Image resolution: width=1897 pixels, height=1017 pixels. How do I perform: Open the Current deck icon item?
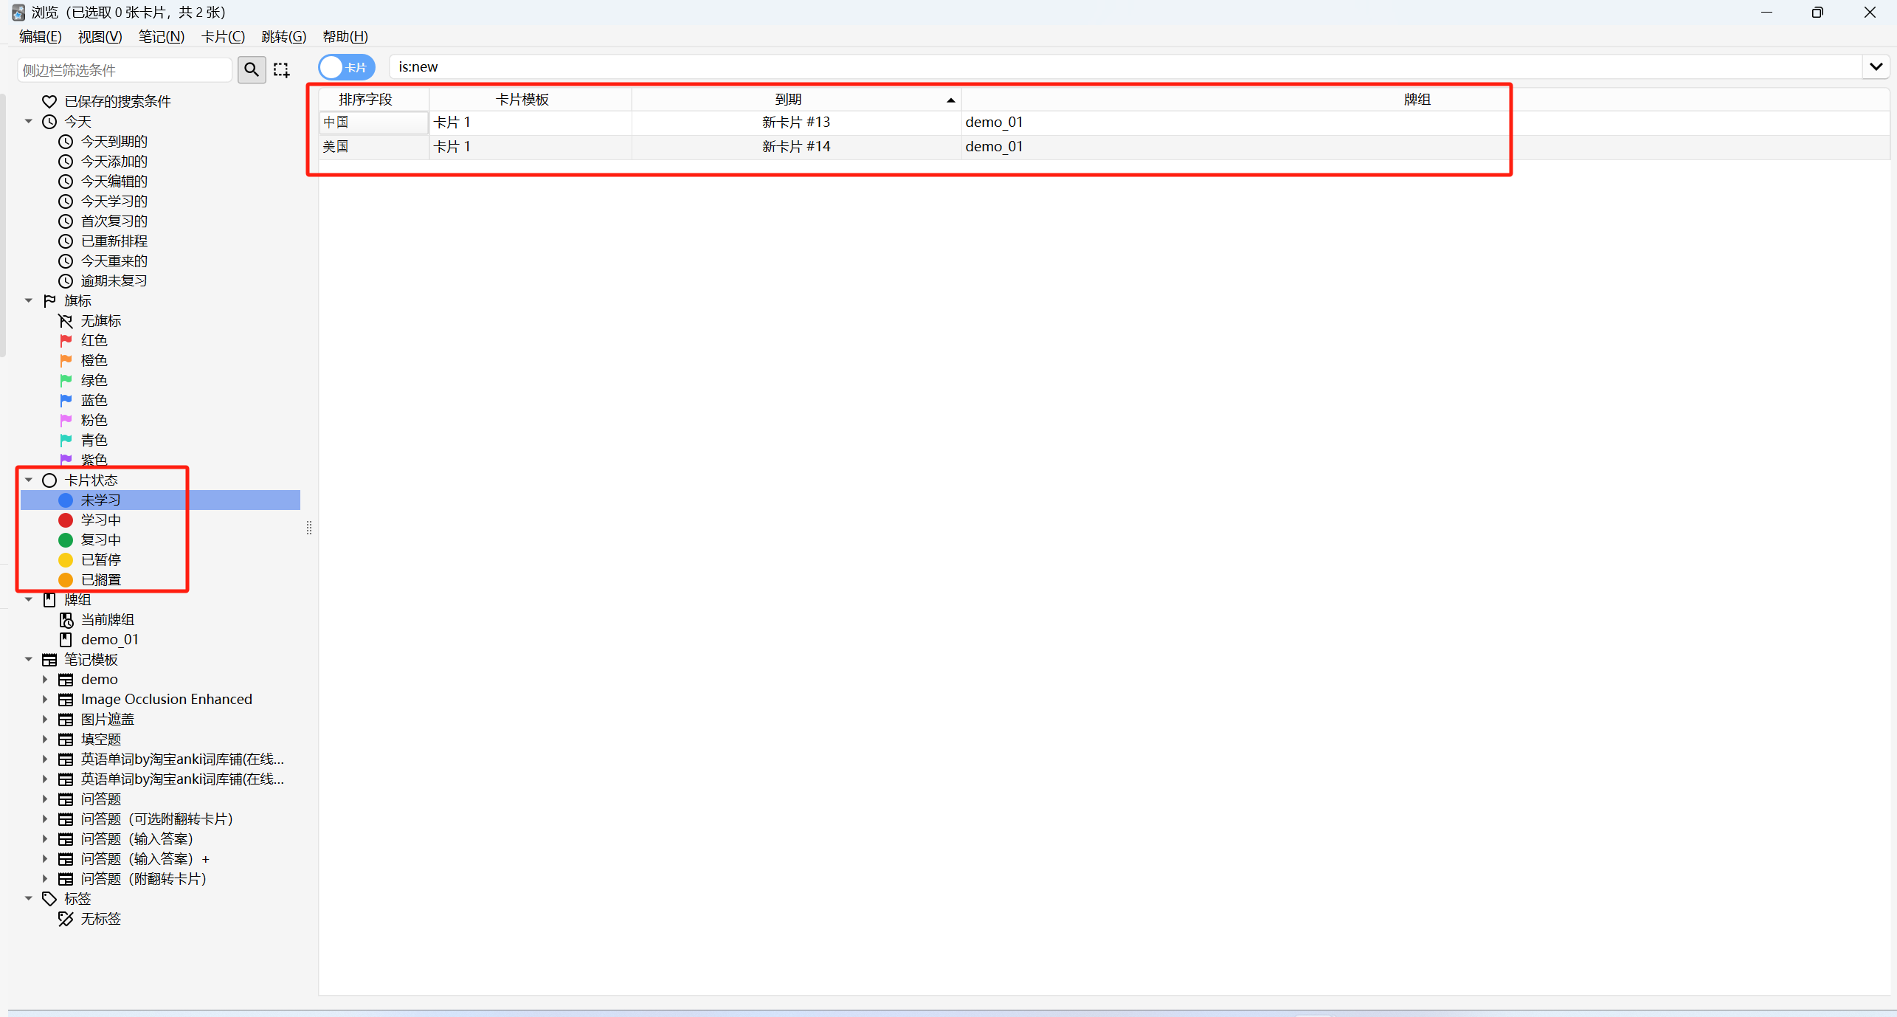(66, 620)
